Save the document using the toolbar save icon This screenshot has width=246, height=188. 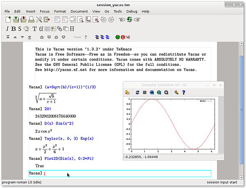[23, 20]
